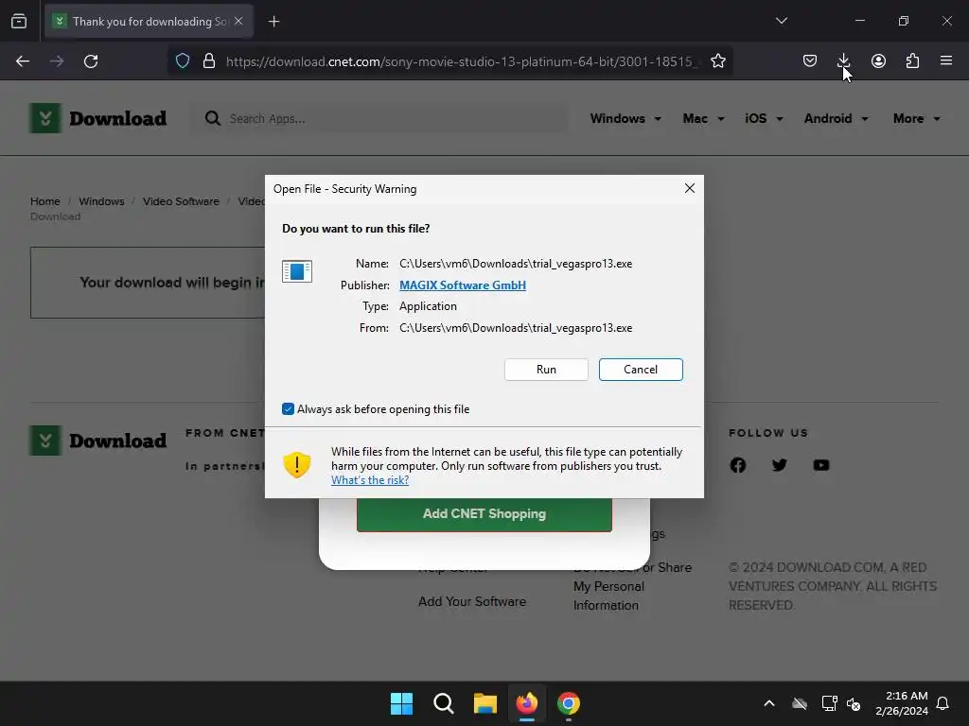This screenshot has height=726, width=969.
Task: Open the MAGIX Software GmbH publisher link
Action: click(x=462, y=285)
